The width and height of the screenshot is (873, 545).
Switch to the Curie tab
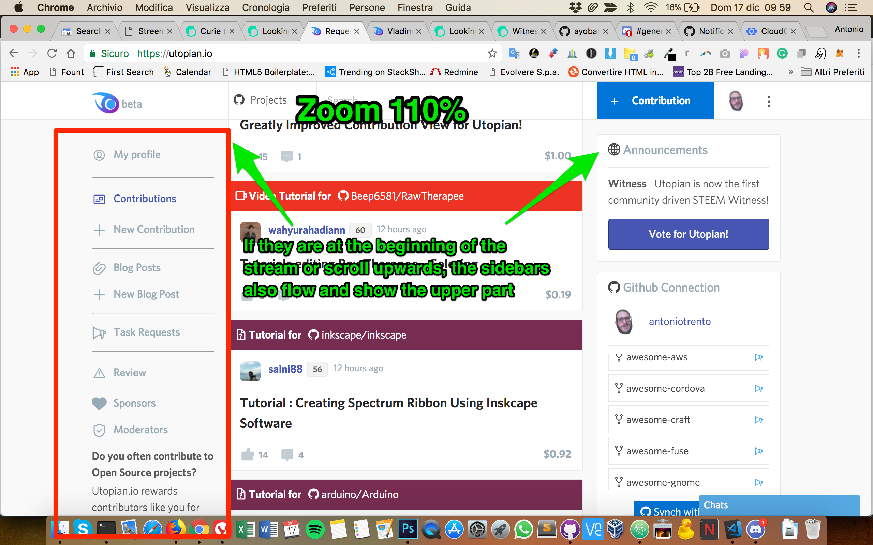point(210,31)
